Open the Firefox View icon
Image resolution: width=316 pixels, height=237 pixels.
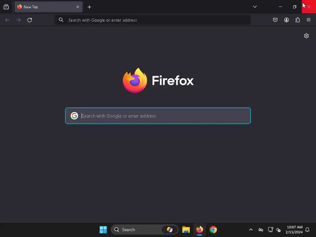[6, 7]
